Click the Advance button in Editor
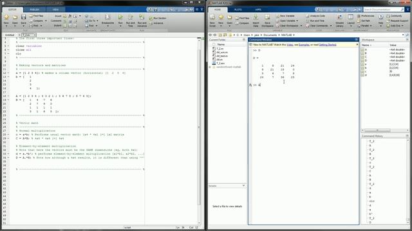412x231 pixels. pos(156,23)
